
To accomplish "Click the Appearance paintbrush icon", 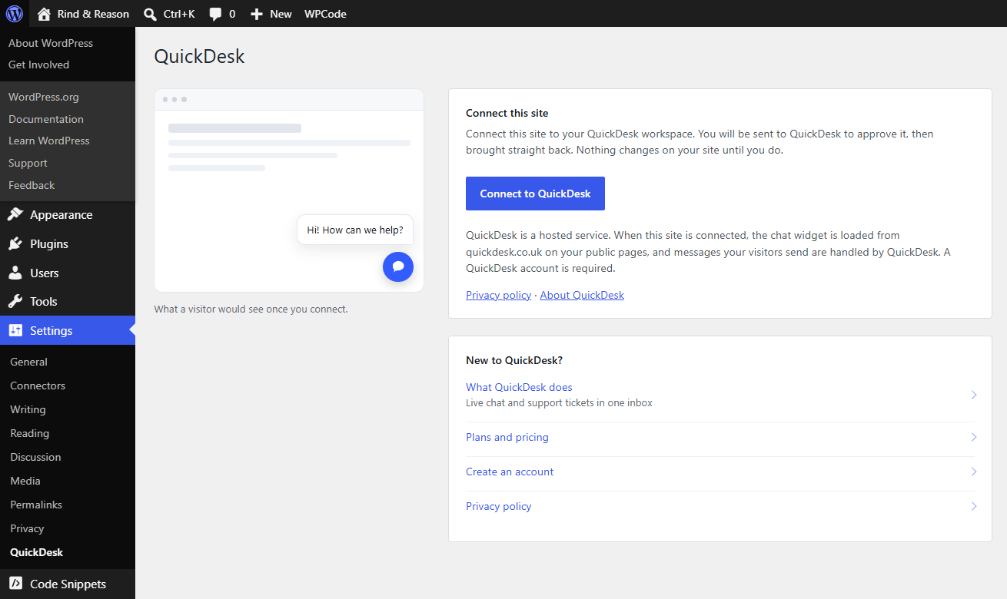I will [x=15, y=215].
